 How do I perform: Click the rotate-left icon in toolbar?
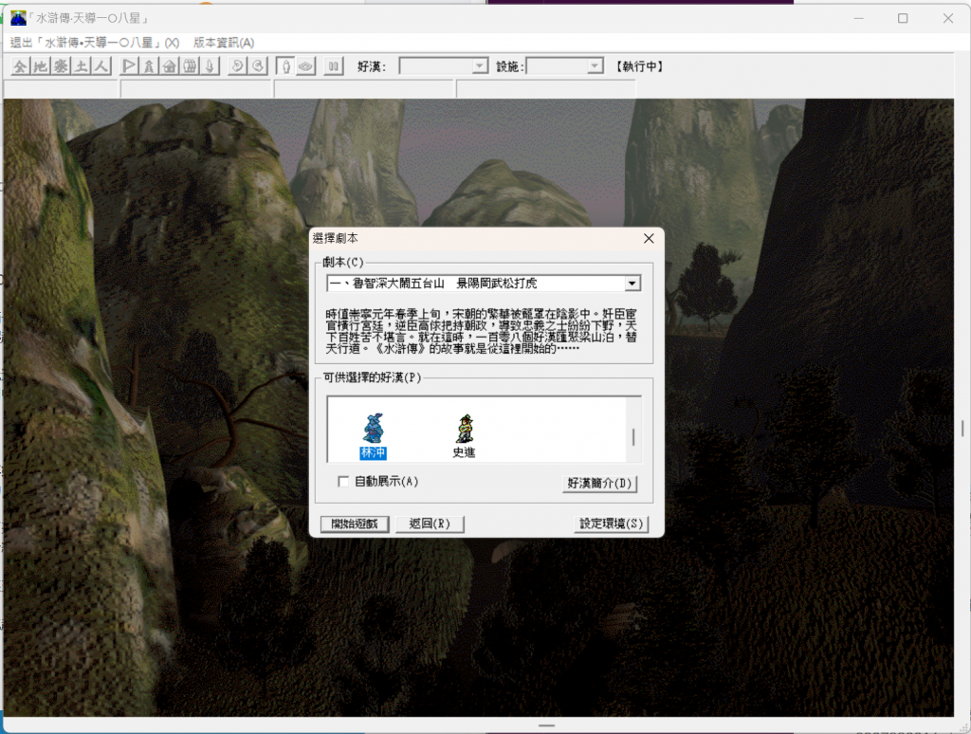pos(237,66)
